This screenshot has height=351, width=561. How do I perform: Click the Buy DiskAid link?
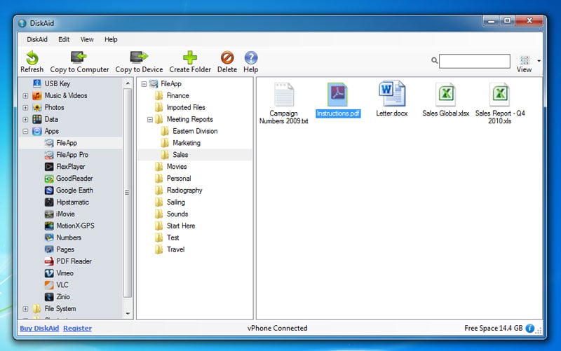pos(39,328)
